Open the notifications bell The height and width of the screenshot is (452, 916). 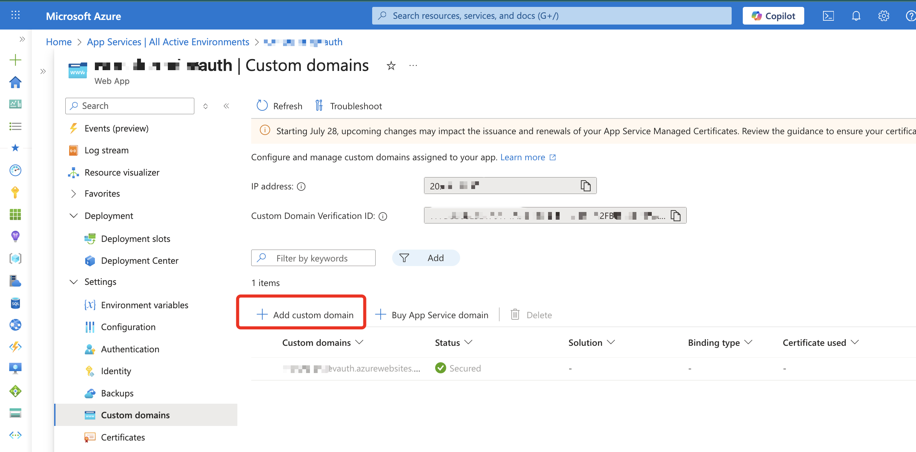[856, 16]
